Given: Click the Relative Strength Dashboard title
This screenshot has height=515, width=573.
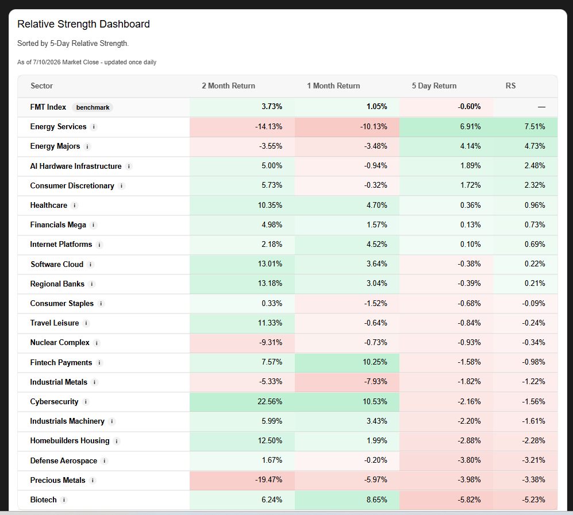Looking at the screenshot, I should coord(83,24).
